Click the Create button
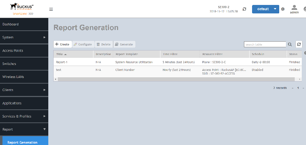This screenshot has width=306, height=145. pos(62,44)
